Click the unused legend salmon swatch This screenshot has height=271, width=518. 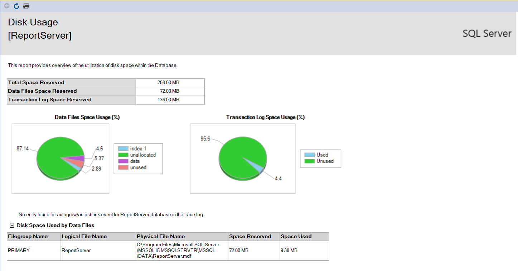123,168
